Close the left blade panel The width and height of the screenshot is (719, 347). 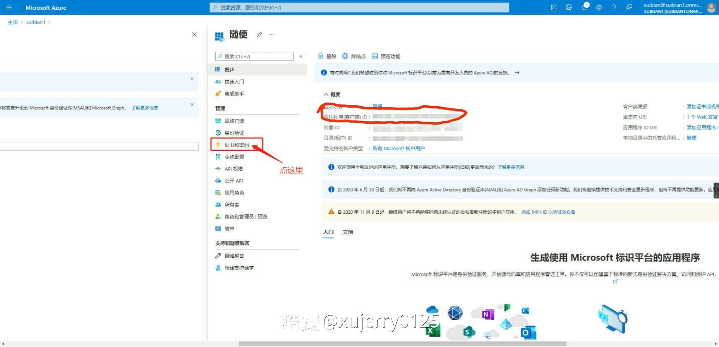pos(194,34)
